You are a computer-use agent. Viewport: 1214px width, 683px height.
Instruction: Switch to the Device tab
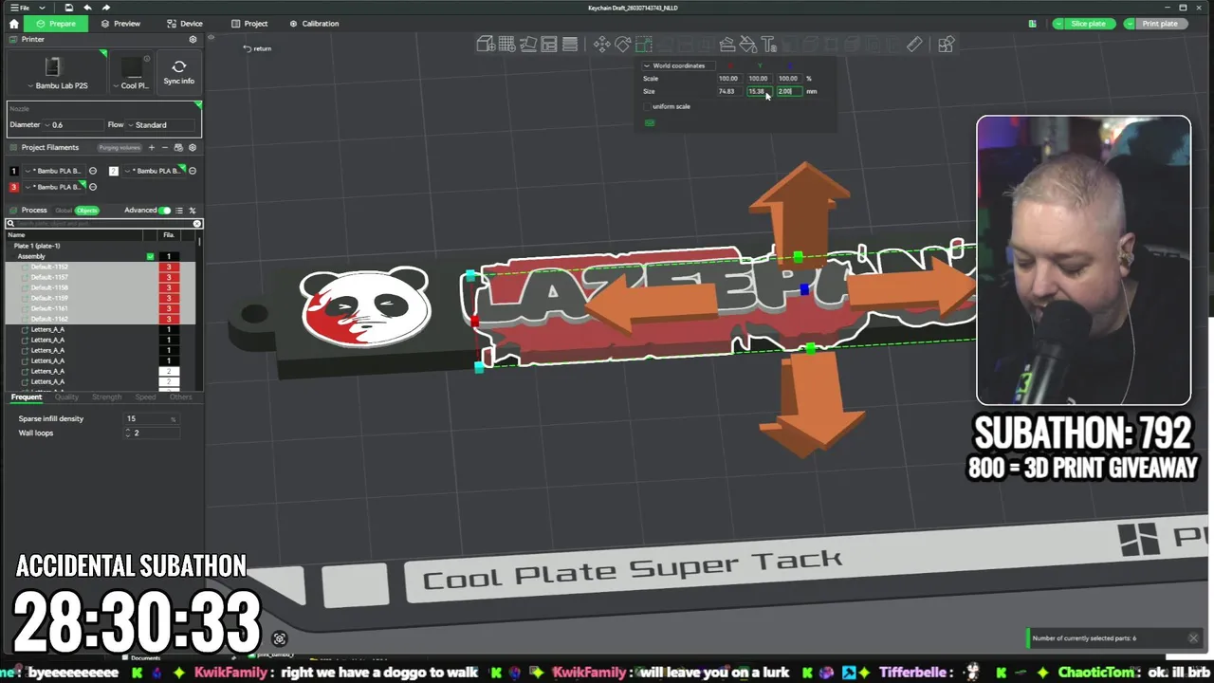[x=184, y=24]
